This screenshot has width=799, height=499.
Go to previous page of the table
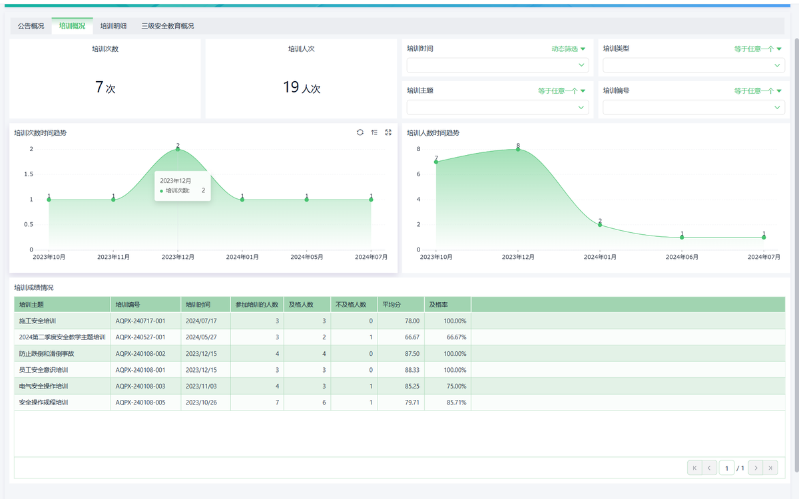tap(710, 468)
